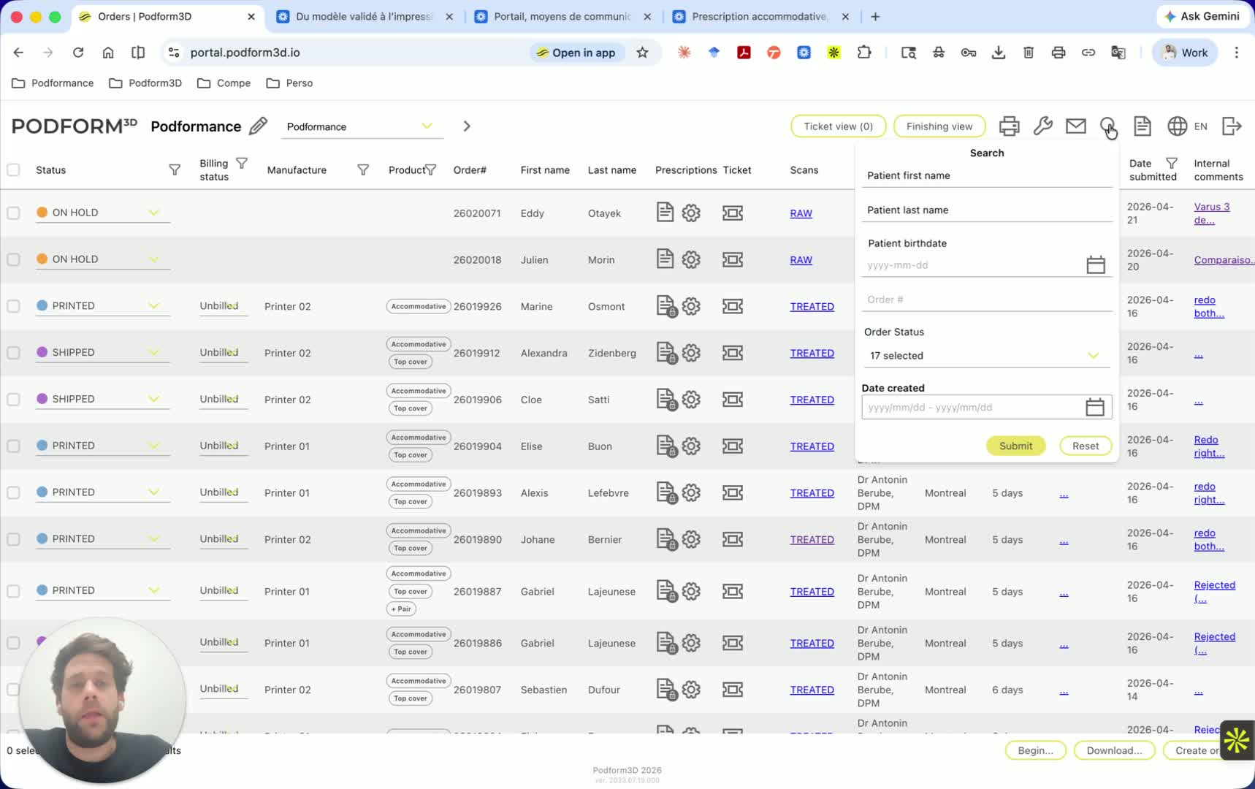Select checkbox for order 26019890

13,539
